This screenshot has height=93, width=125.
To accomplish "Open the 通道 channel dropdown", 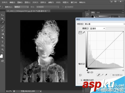I will 97,29.
